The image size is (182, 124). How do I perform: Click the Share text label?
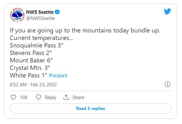pos(78,97)
